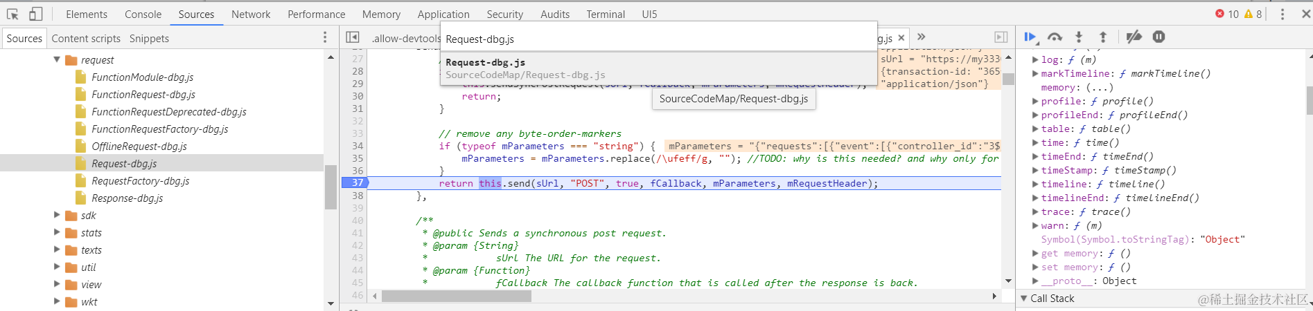Resume script execution

point(1030,37)
